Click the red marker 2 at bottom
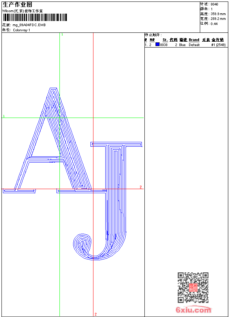The width and height of the screenshot is (229, 317). (95, 314)
